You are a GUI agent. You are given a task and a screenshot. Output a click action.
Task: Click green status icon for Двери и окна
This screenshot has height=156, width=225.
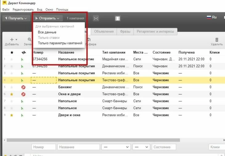[22, 115]
